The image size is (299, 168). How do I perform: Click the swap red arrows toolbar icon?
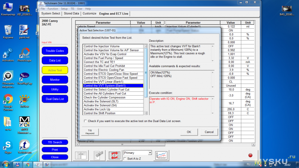click(x=114, y=155)
